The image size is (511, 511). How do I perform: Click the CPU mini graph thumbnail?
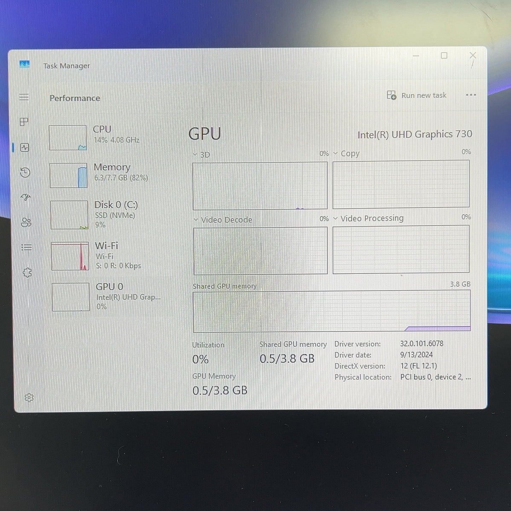68,138
